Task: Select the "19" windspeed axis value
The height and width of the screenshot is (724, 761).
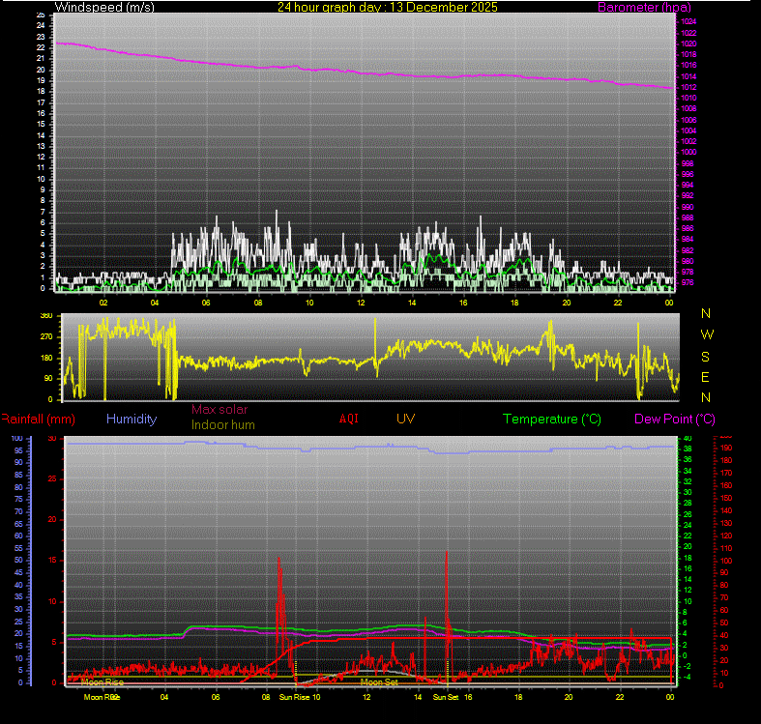Action: pyautogui.click(x=41, y=80)
